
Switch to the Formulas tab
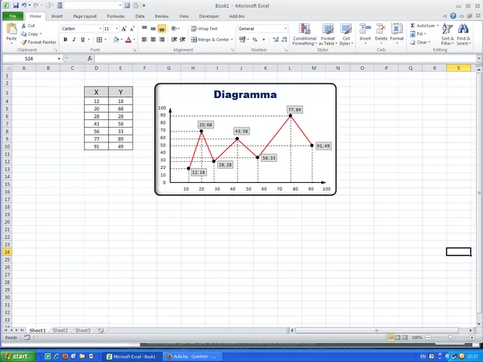click(116, 16)
